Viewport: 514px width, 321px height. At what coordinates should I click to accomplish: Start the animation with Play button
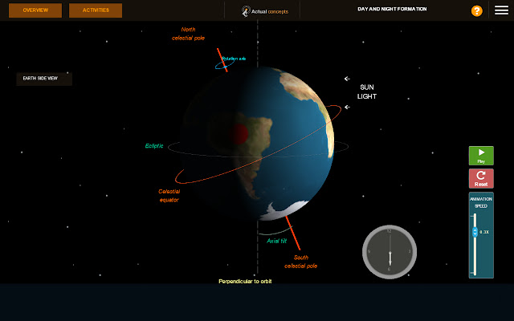click(x=481, y=156)
